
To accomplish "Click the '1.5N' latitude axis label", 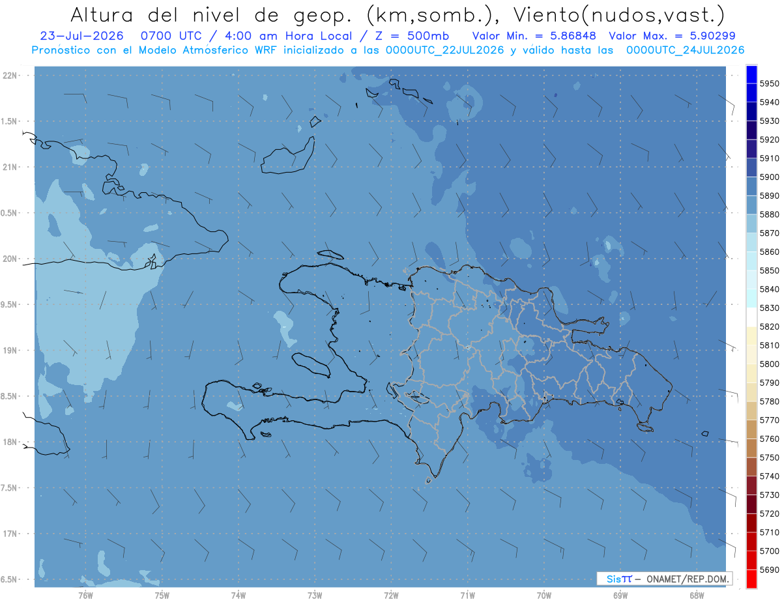I will click(x=10, y=121).
